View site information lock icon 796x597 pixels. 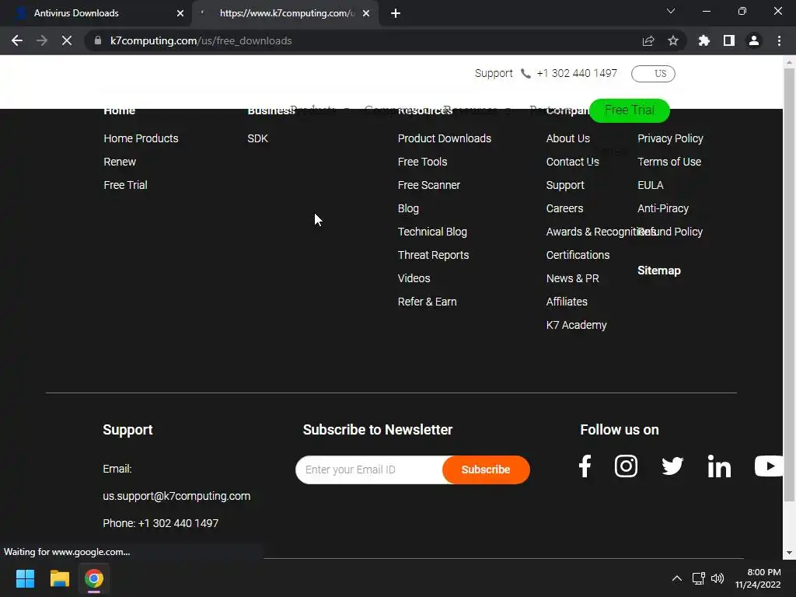tap(98, 40)
